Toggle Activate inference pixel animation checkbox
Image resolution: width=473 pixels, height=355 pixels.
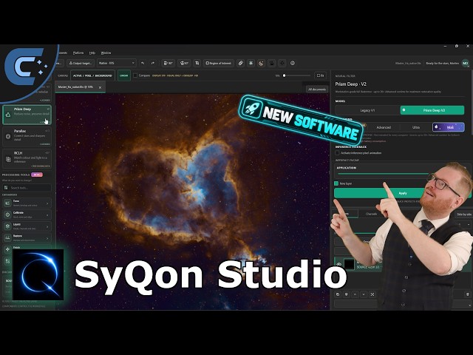[x=337, y=153]
